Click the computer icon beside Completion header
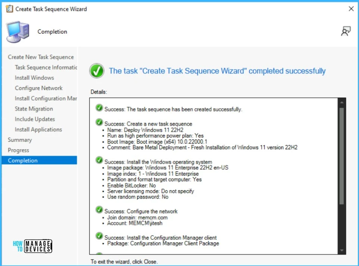 (x=18, y=32)
